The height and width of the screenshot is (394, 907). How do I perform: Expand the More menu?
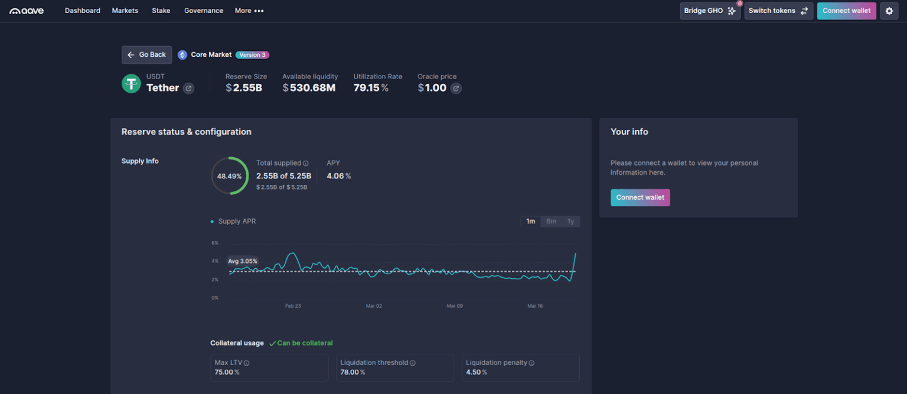[249, 11]
